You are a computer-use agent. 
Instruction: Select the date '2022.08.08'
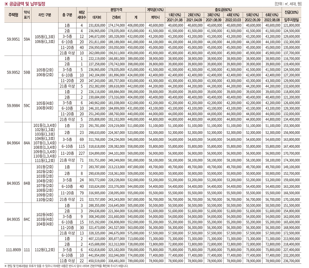272,20
